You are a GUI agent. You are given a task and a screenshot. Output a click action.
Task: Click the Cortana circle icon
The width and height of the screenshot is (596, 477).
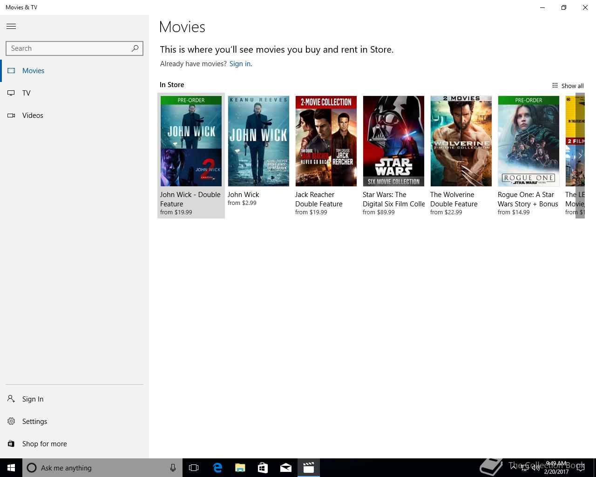click(32, 468)
